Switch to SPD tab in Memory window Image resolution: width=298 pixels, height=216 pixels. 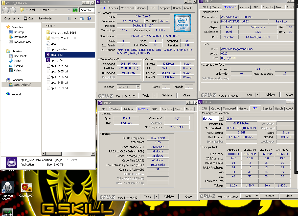155,109
